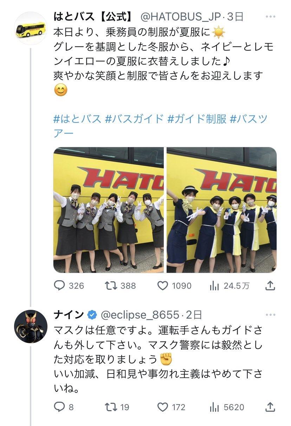Image resolution: width=291 pixels, height=426 pixels.
Task: View the 5620 impressions on ナイン's reply
Action: coord(227,407)
